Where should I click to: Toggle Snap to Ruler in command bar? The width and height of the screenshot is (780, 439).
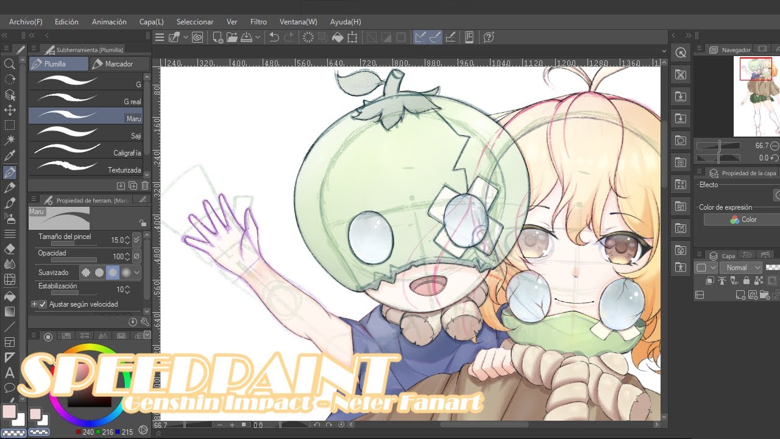(420, 38)
